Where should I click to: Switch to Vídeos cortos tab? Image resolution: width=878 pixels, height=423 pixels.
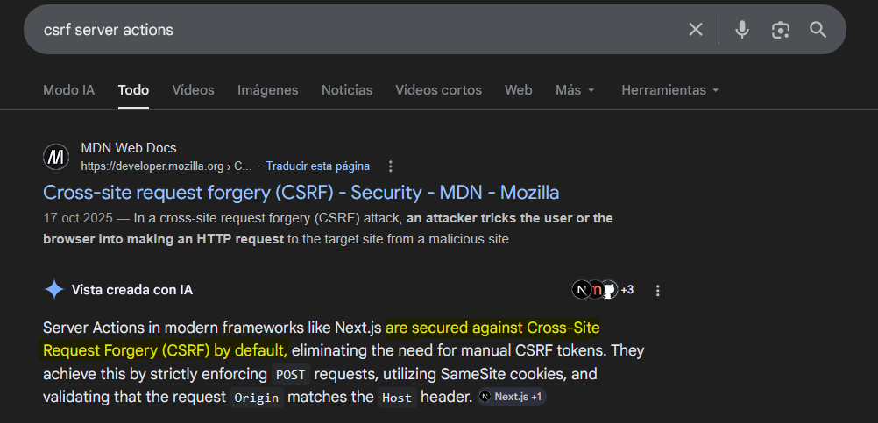[x=438, y=90]
